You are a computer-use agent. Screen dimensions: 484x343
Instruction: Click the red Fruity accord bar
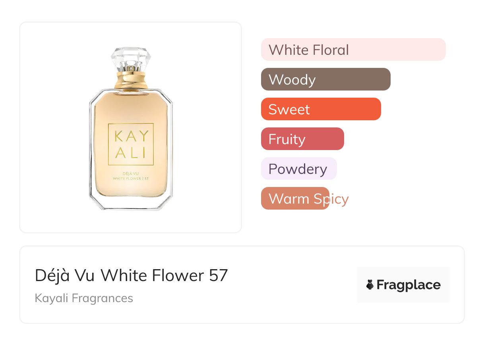[x=302, y=139]
